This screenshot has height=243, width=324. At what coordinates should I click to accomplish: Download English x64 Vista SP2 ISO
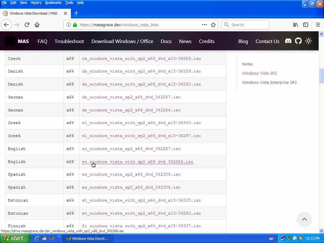(x=131, y=149)
